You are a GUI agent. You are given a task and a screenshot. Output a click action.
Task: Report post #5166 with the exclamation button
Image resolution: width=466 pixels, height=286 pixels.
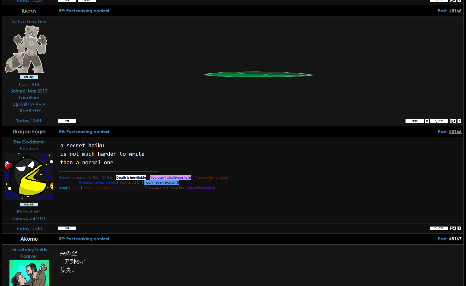459,228
